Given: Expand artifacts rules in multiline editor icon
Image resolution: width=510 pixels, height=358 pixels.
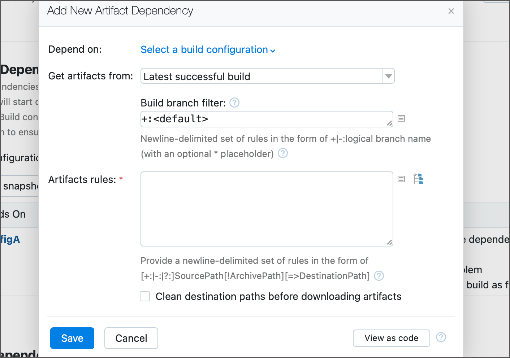Looking at the screenshot, I should [x=401, y=179].
